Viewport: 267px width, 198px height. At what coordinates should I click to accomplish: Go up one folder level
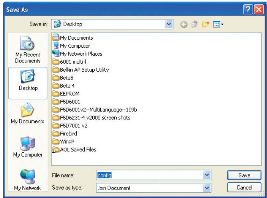point(195,24)
